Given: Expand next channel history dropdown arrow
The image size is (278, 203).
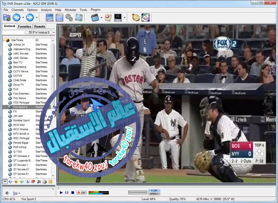Looking at the screenshot, I should tap(37, 18).
